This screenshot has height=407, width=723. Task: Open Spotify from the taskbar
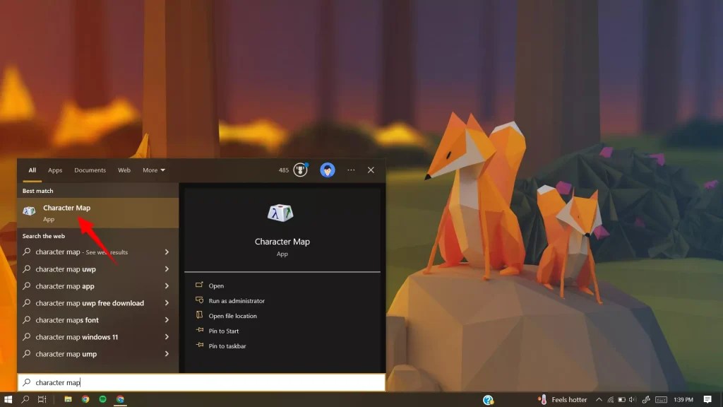coord(103,399)
